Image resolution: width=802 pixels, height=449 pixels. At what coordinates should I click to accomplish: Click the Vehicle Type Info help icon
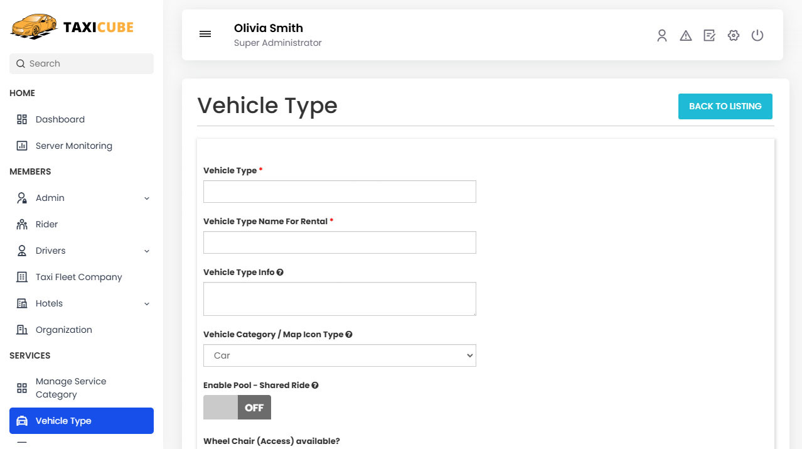280,271
